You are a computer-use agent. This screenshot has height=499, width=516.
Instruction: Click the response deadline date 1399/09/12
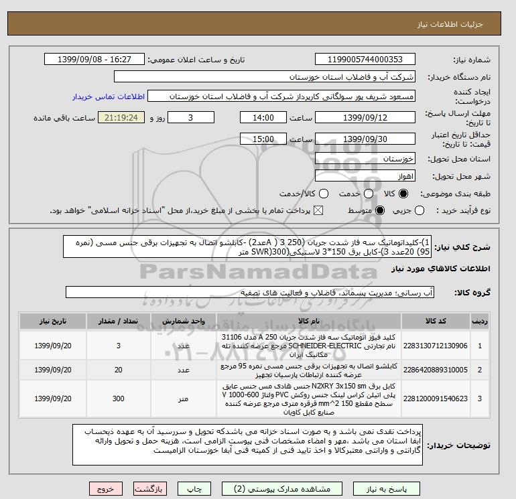pos(365,117)
